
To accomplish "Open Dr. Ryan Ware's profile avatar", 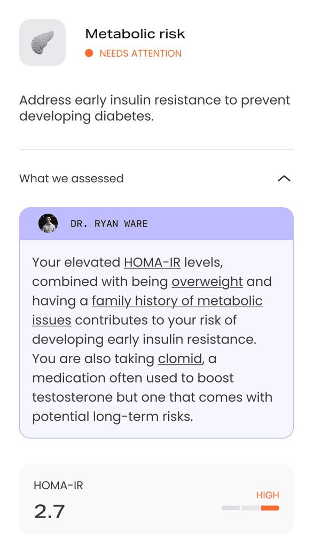I will tap(48, 223).
